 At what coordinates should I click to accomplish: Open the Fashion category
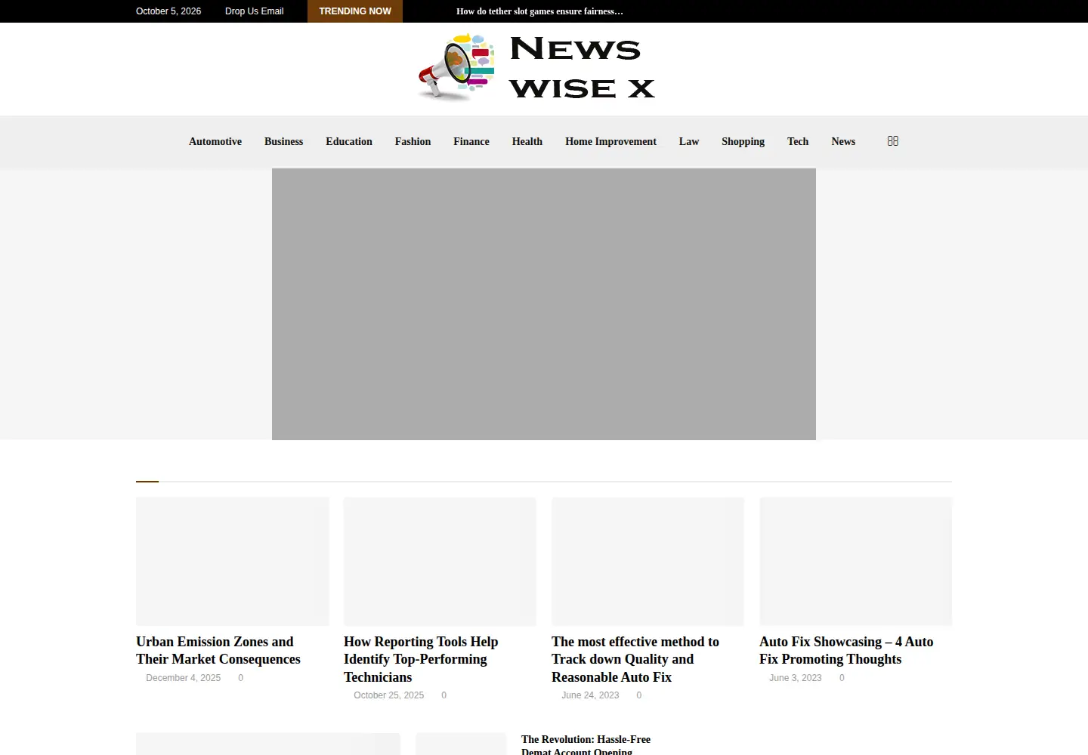click(413, 141)
